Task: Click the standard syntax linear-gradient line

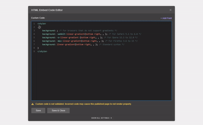Action: coord(83,45)
